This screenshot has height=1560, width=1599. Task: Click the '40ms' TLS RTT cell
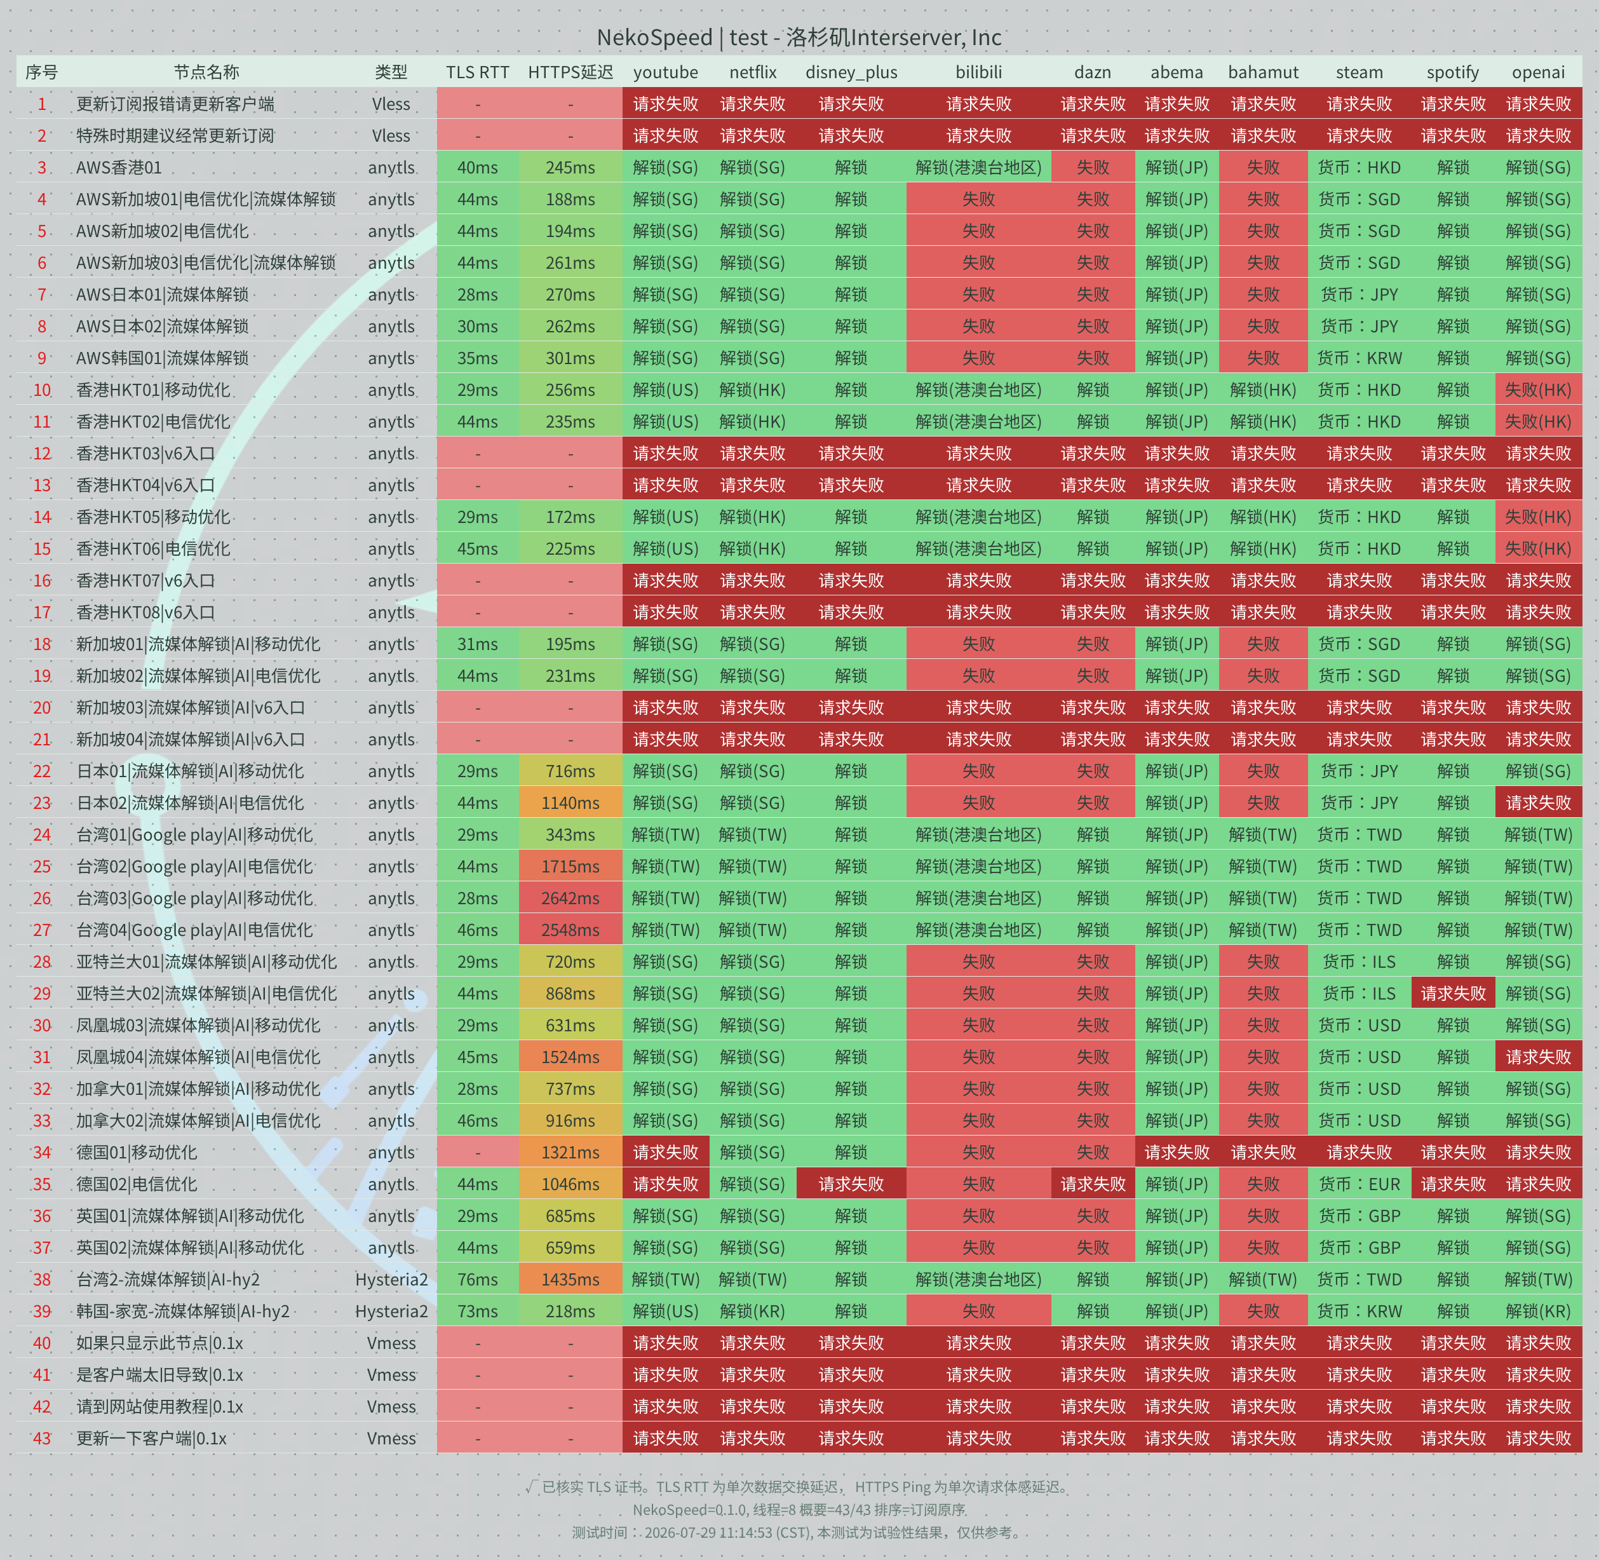(x=478, y=167)
